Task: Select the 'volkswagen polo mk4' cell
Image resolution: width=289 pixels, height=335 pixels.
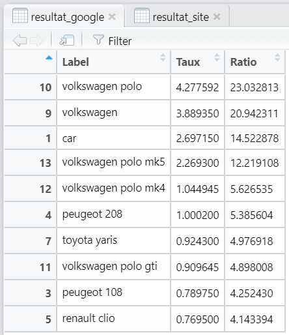Action: [x=113, y=188]
